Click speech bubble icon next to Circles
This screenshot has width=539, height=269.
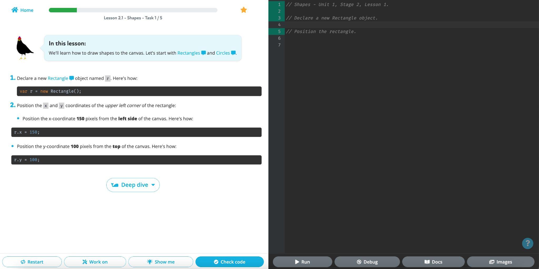click(233, 53)
